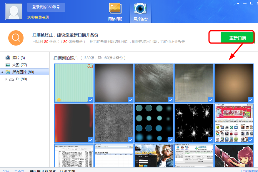The height and width of the screenshot is (172, 258).
Task: Open the title bar dropdown menu arrow
Action: pyautogui.click(x=238, y=3)
